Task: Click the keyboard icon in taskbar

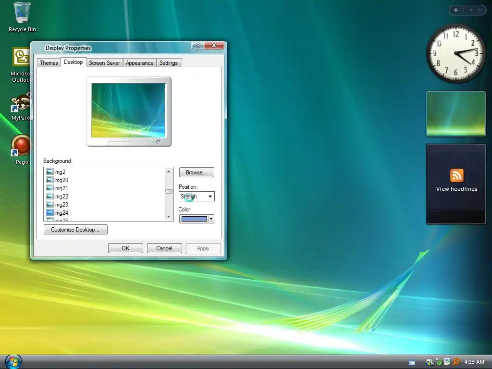Action: point(412,363)
